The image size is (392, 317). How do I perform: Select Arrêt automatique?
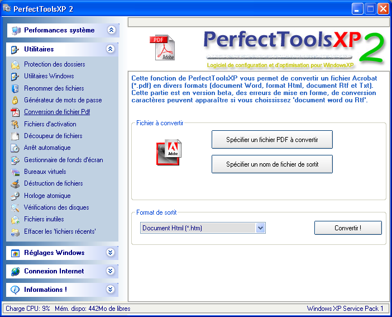click(x=47, y=148)
